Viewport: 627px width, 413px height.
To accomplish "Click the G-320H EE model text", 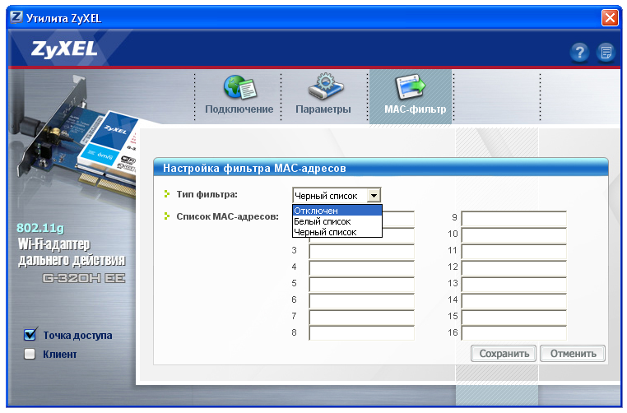I will pyautogui.click(x=84, y=278).
